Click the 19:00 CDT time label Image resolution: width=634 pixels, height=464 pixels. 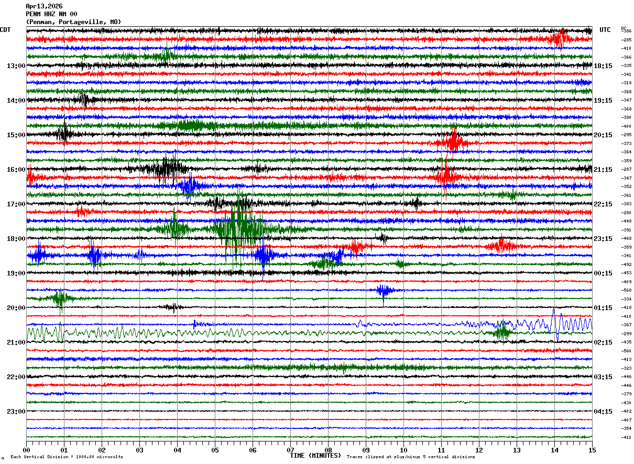pos(16,273)
